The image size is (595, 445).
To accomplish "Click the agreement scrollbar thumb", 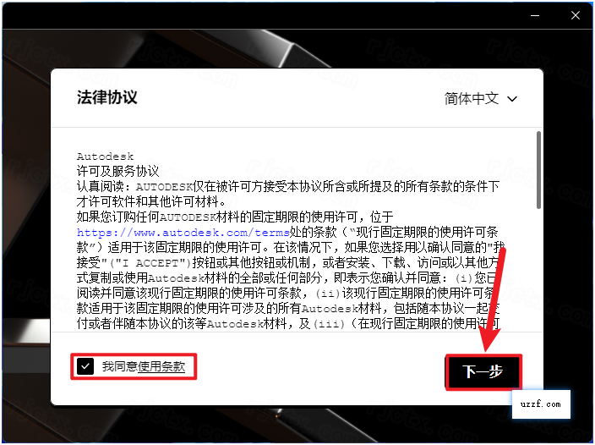I will [x=538, y=169].
